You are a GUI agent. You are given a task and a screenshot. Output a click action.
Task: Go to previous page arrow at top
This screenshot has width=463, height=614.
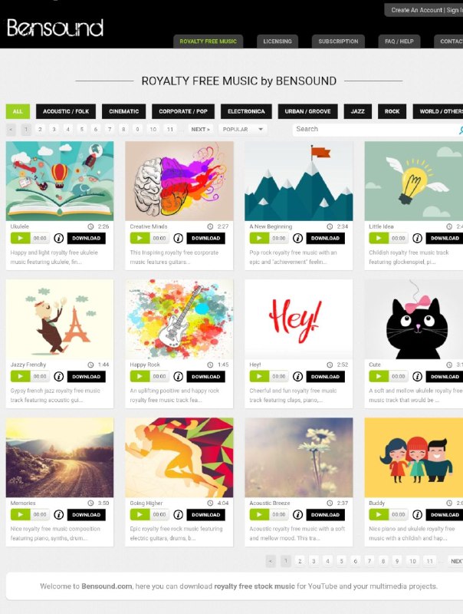pyautogui.click(x=11, y=129)
